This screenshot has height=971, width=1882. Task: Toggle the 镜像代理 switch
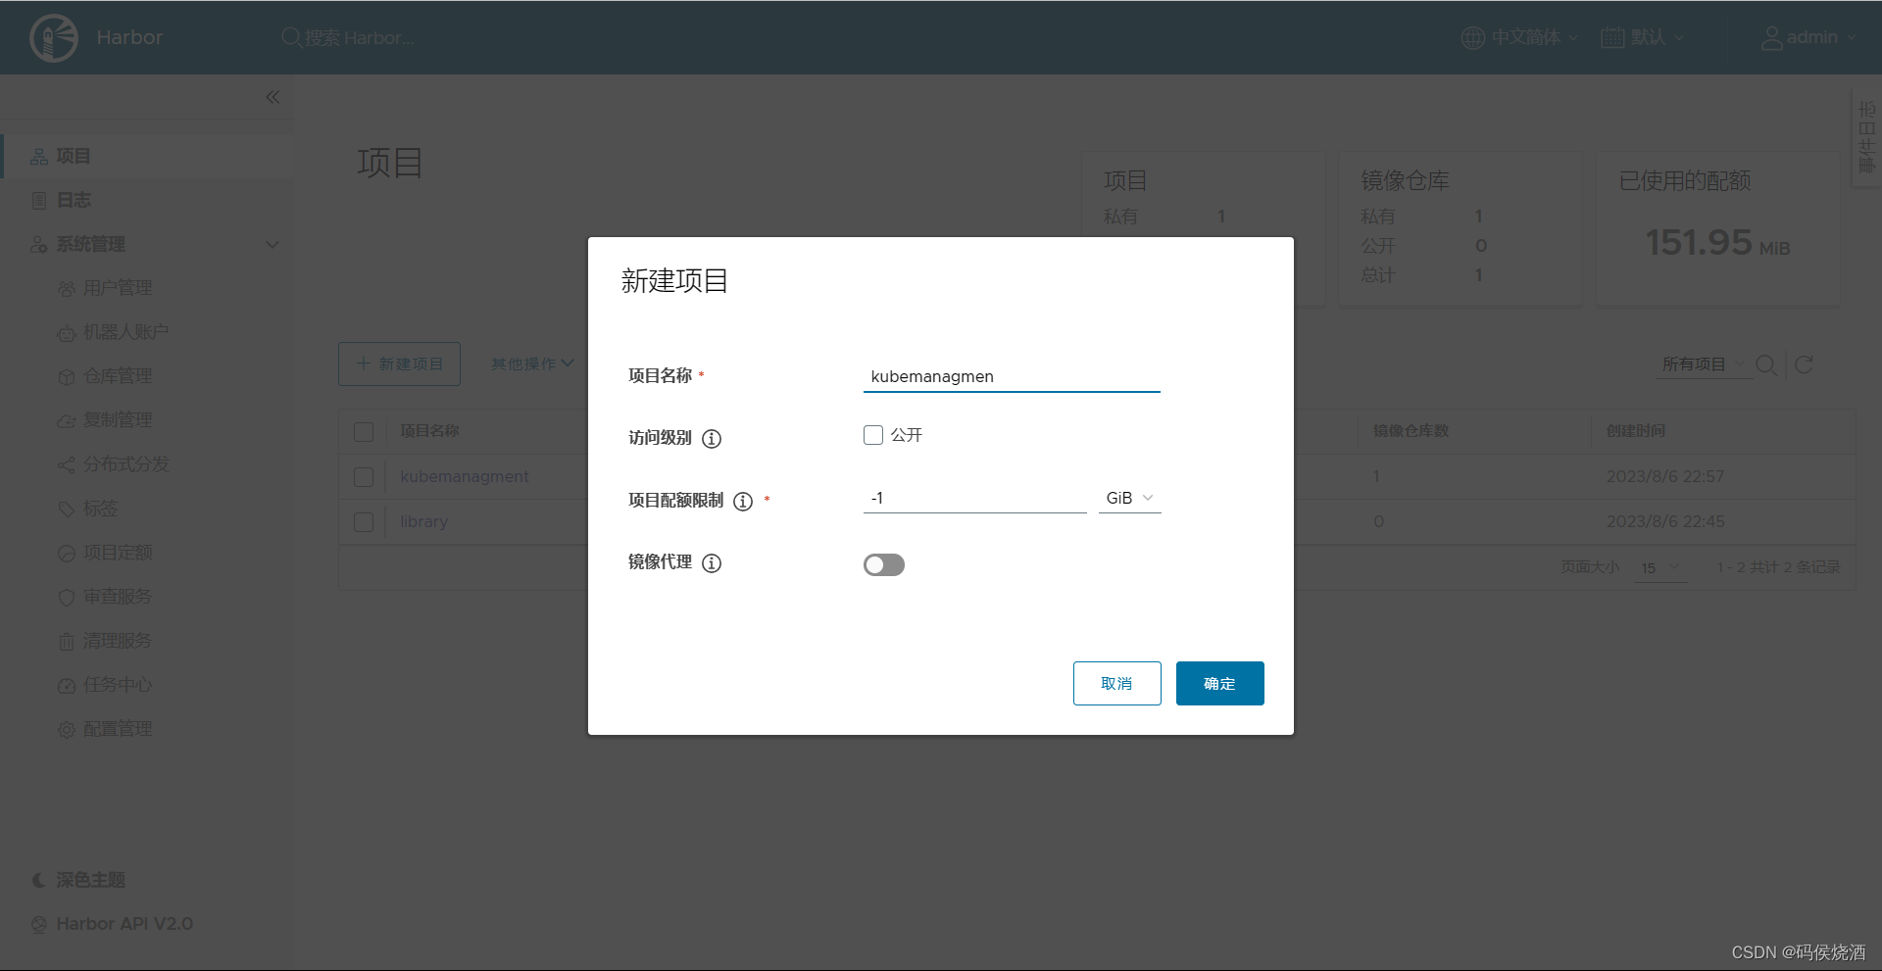pos(884,565)
